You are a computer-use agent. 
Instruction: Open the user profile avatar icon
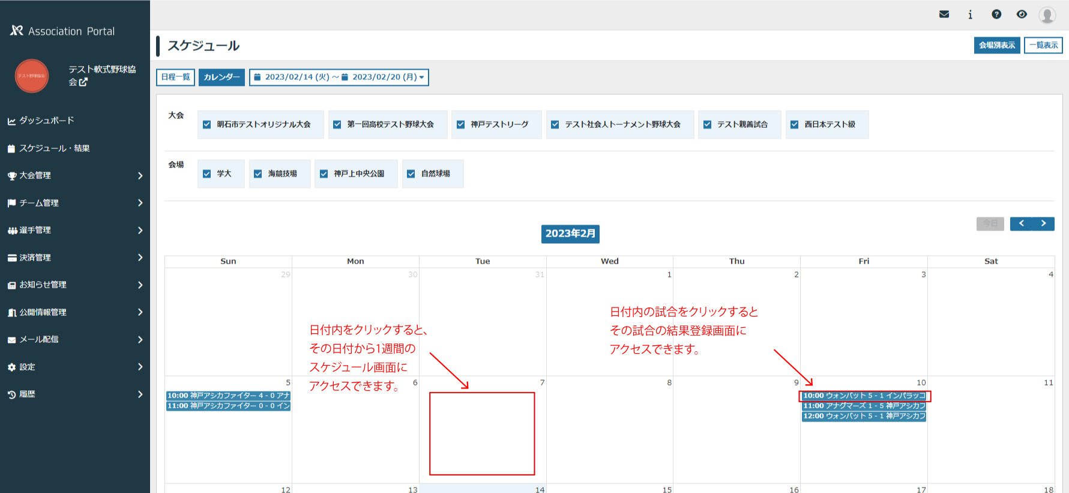tap(1047, 15)
